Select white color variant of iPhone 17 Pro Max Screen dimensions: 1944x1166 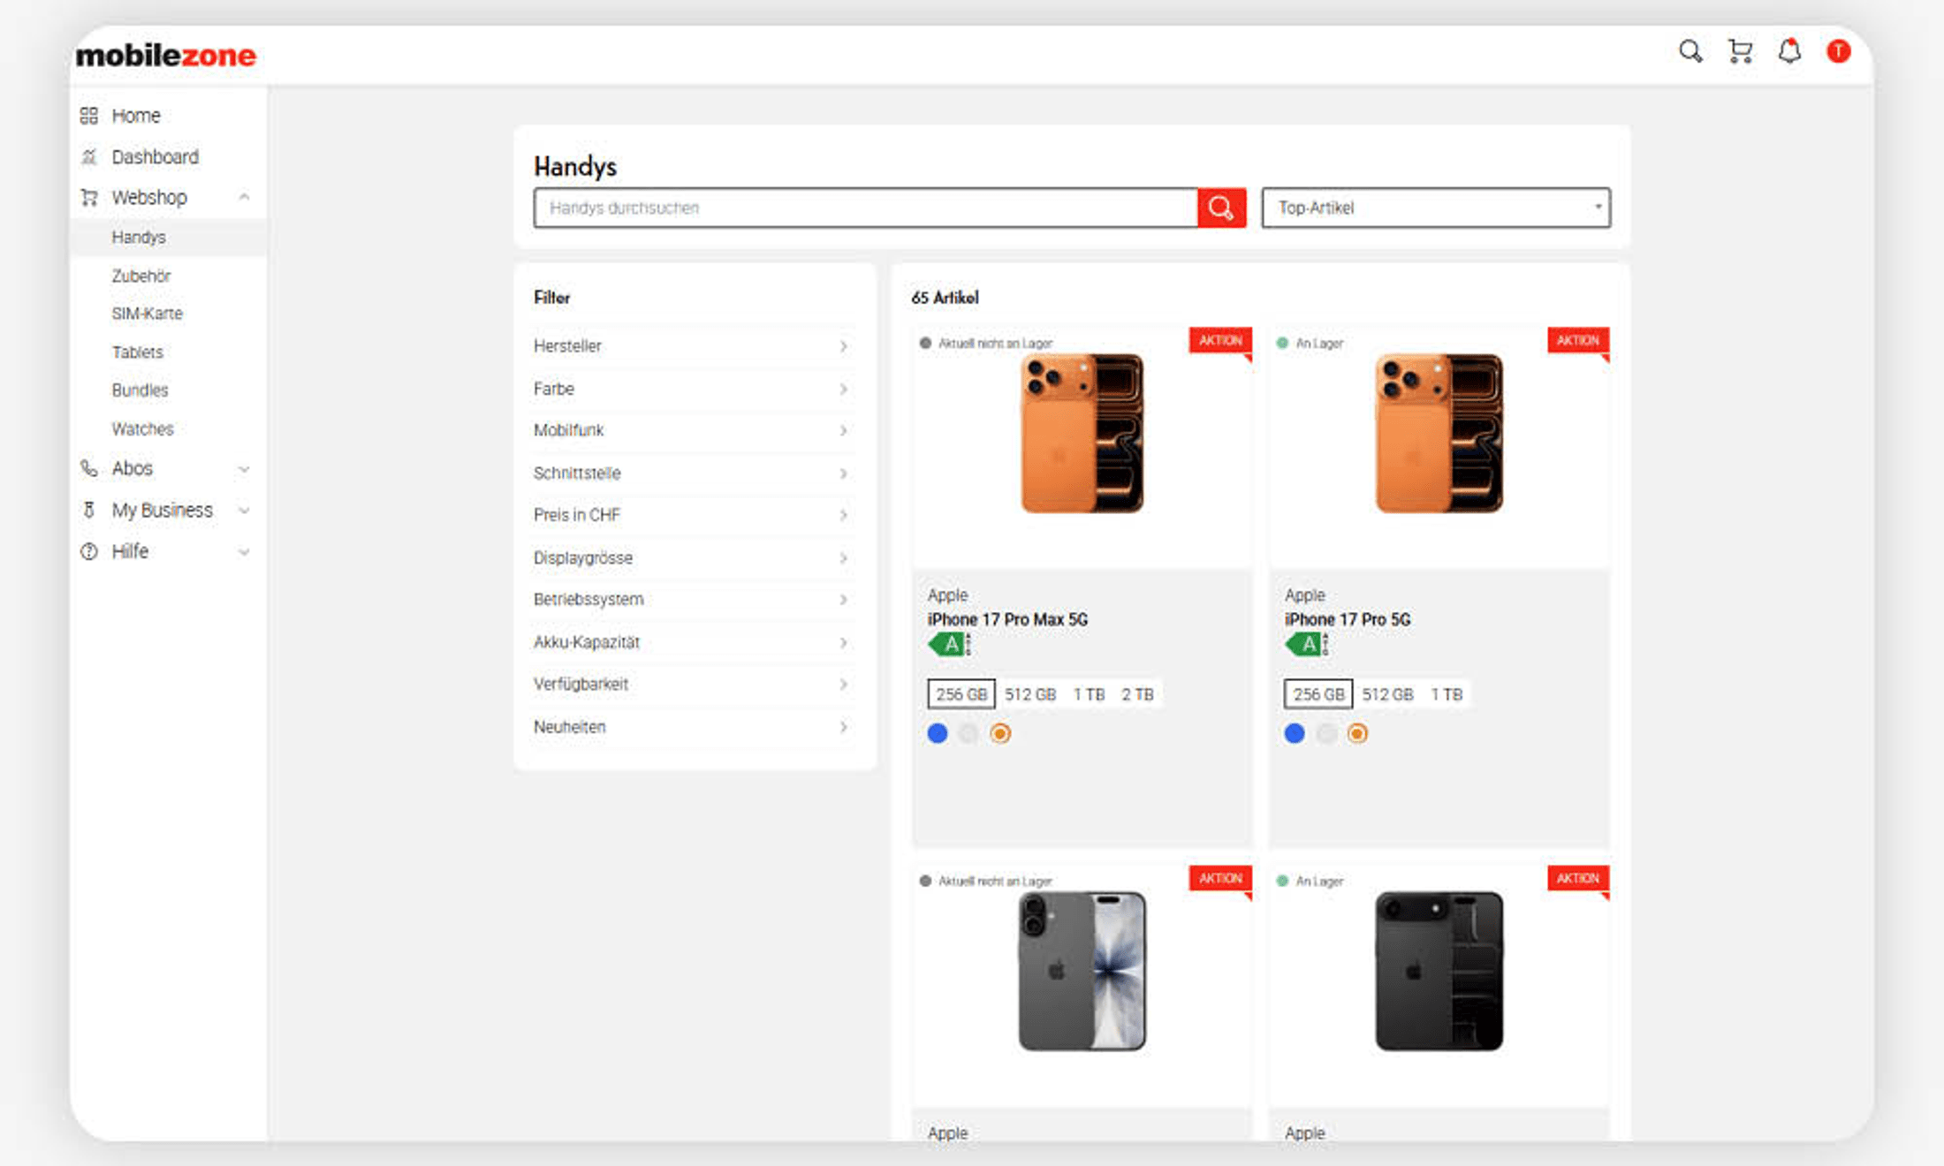pyautogui.click(x=968, y=733)
